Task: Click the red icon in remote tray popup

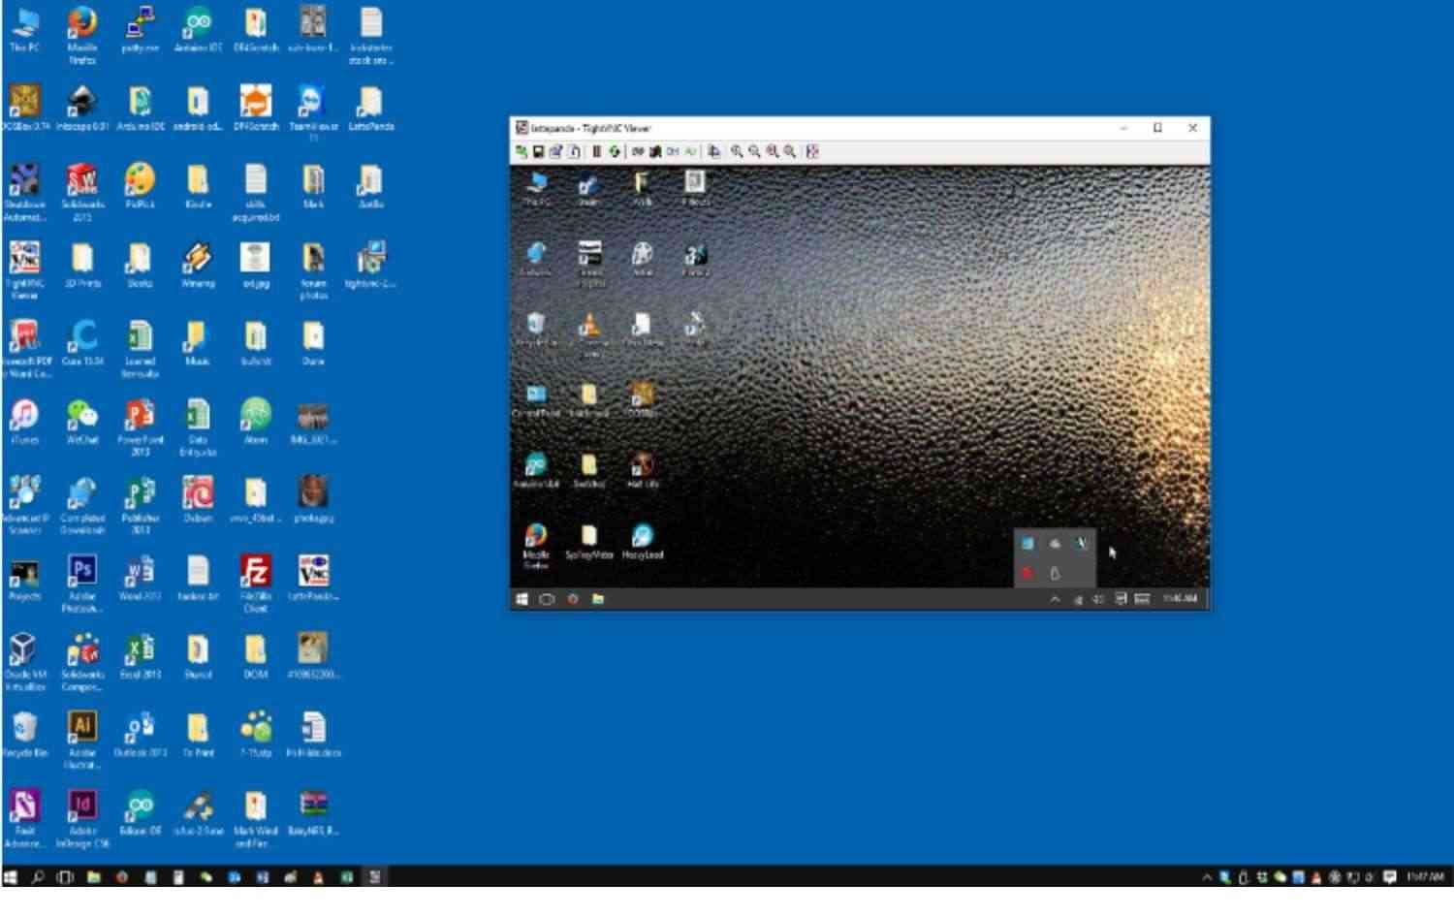Action: click(x=1027, y=573)
